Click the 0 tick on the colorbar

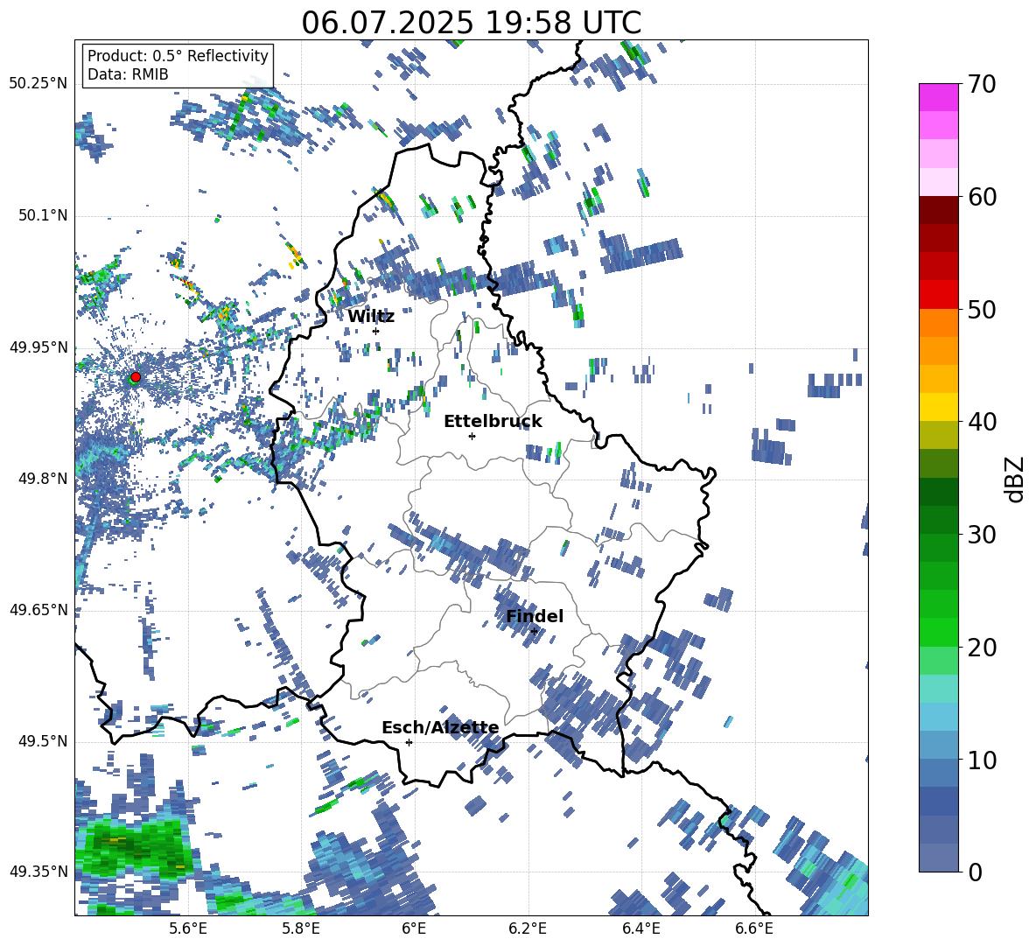point(975,872)
